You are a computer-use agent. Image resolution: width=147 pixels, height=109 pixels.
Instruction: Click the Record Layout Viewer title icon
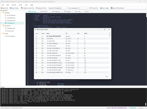[35, 29]
